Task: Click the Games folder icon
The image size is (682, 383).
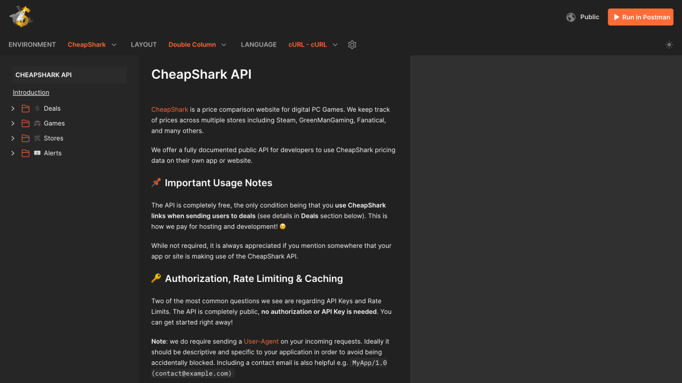Action: click(x=26, y=123)
